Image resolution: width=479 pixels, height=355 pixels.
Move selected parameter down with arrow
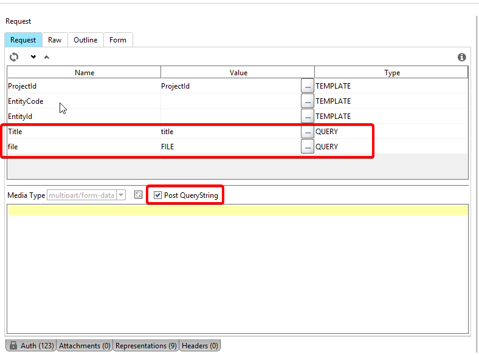point(33,57)
